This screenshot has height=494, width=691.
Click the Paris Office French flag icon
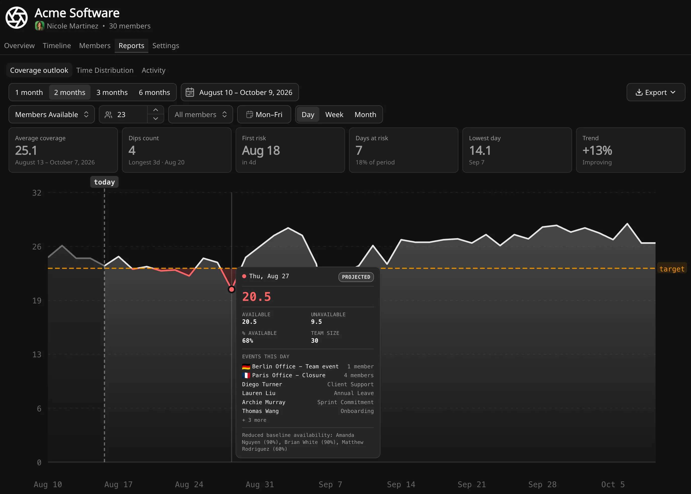[x=246, y=375]
